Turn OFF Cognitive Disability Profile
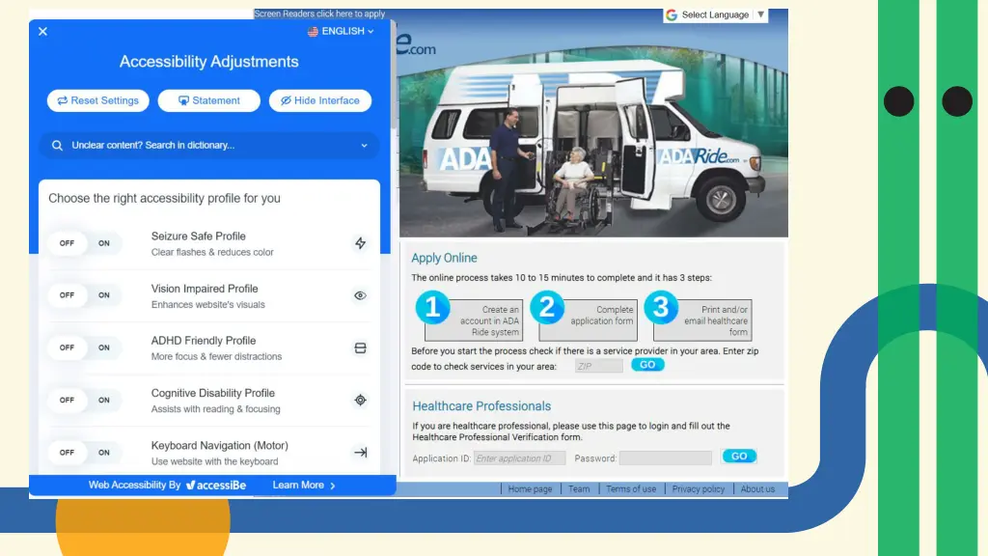988x556 pixels. (67, 400)
